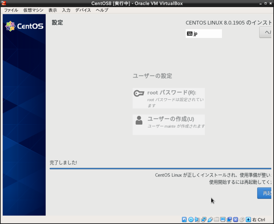Image resolution: width=274 pixels, height=224 pixels.
Task: Open the ヘルプ menu
Action: 102,10
